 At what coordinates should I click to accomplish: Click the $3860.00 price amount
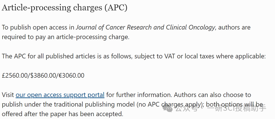coord(43,76)
